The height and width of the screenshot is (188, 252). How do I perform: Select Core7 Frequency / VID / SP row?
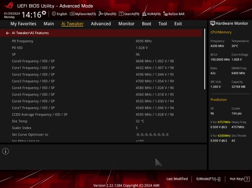(x=101, y=108)
